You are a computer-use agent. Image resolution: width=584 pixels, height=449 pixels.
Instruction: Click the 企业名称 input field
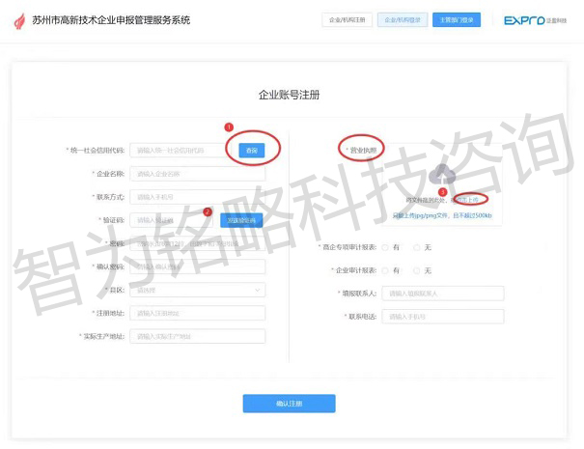[x=198, y=174]
